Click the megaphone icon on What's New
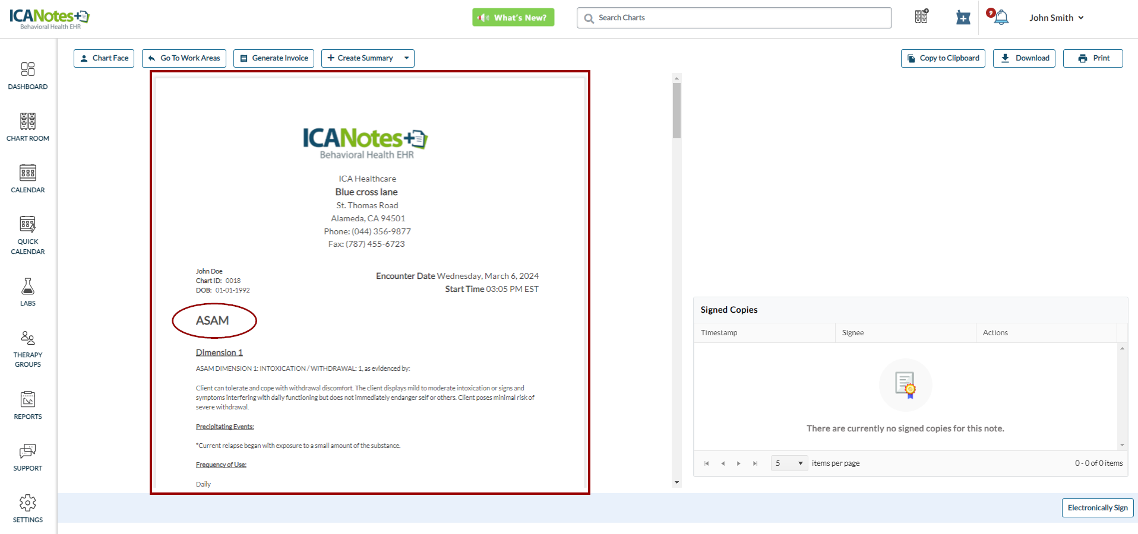Screen dimensions: 1138x534 [x=483, y=18]
